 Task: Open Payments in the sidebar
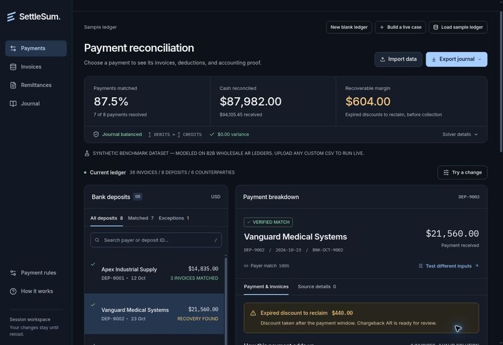[36, 49]
